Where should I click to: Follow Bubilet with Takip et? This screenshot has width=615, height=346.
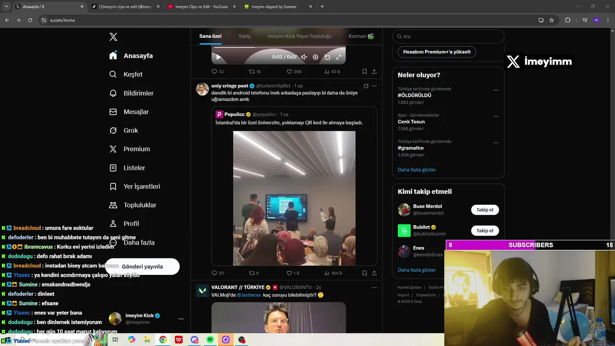point(485,231)
